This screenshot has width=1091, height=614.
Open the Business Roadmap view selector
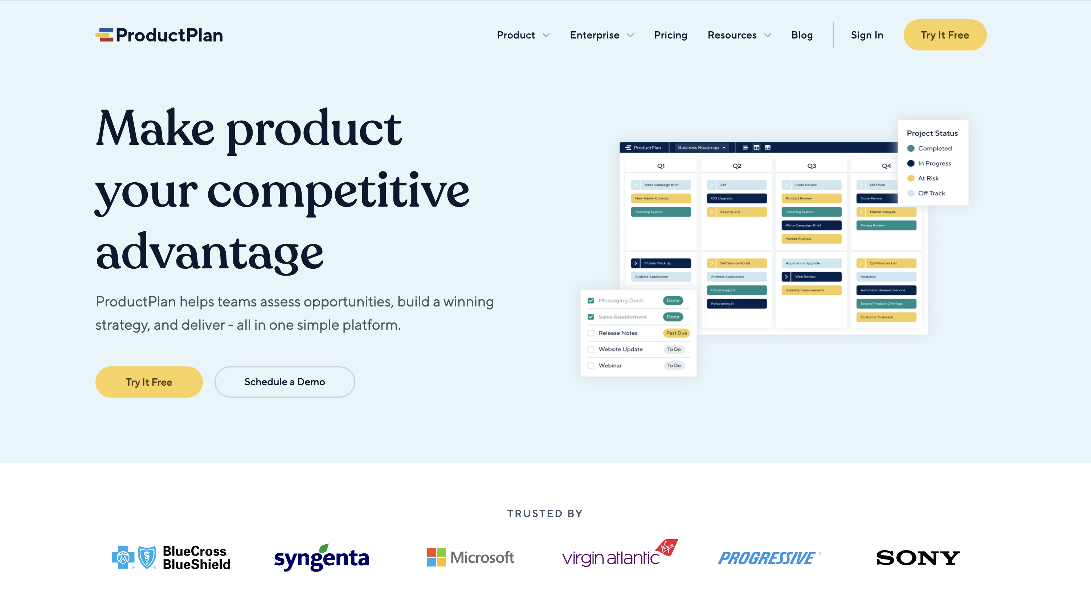tap(697, 147)
